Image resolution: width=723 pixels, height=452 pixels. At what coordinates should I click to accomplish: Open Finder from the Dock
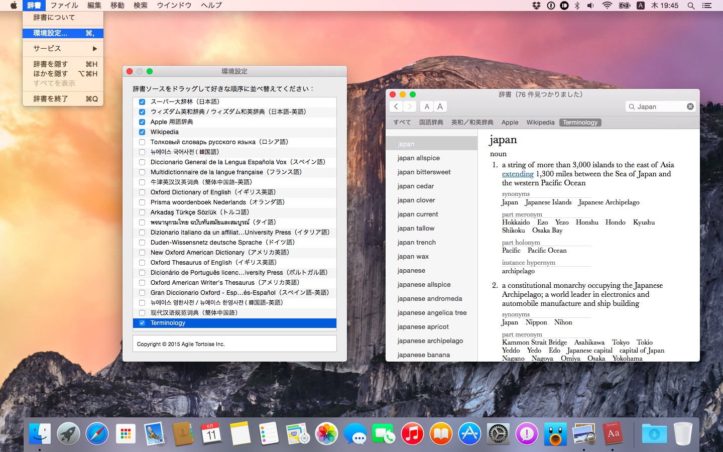tap(40, 433)
